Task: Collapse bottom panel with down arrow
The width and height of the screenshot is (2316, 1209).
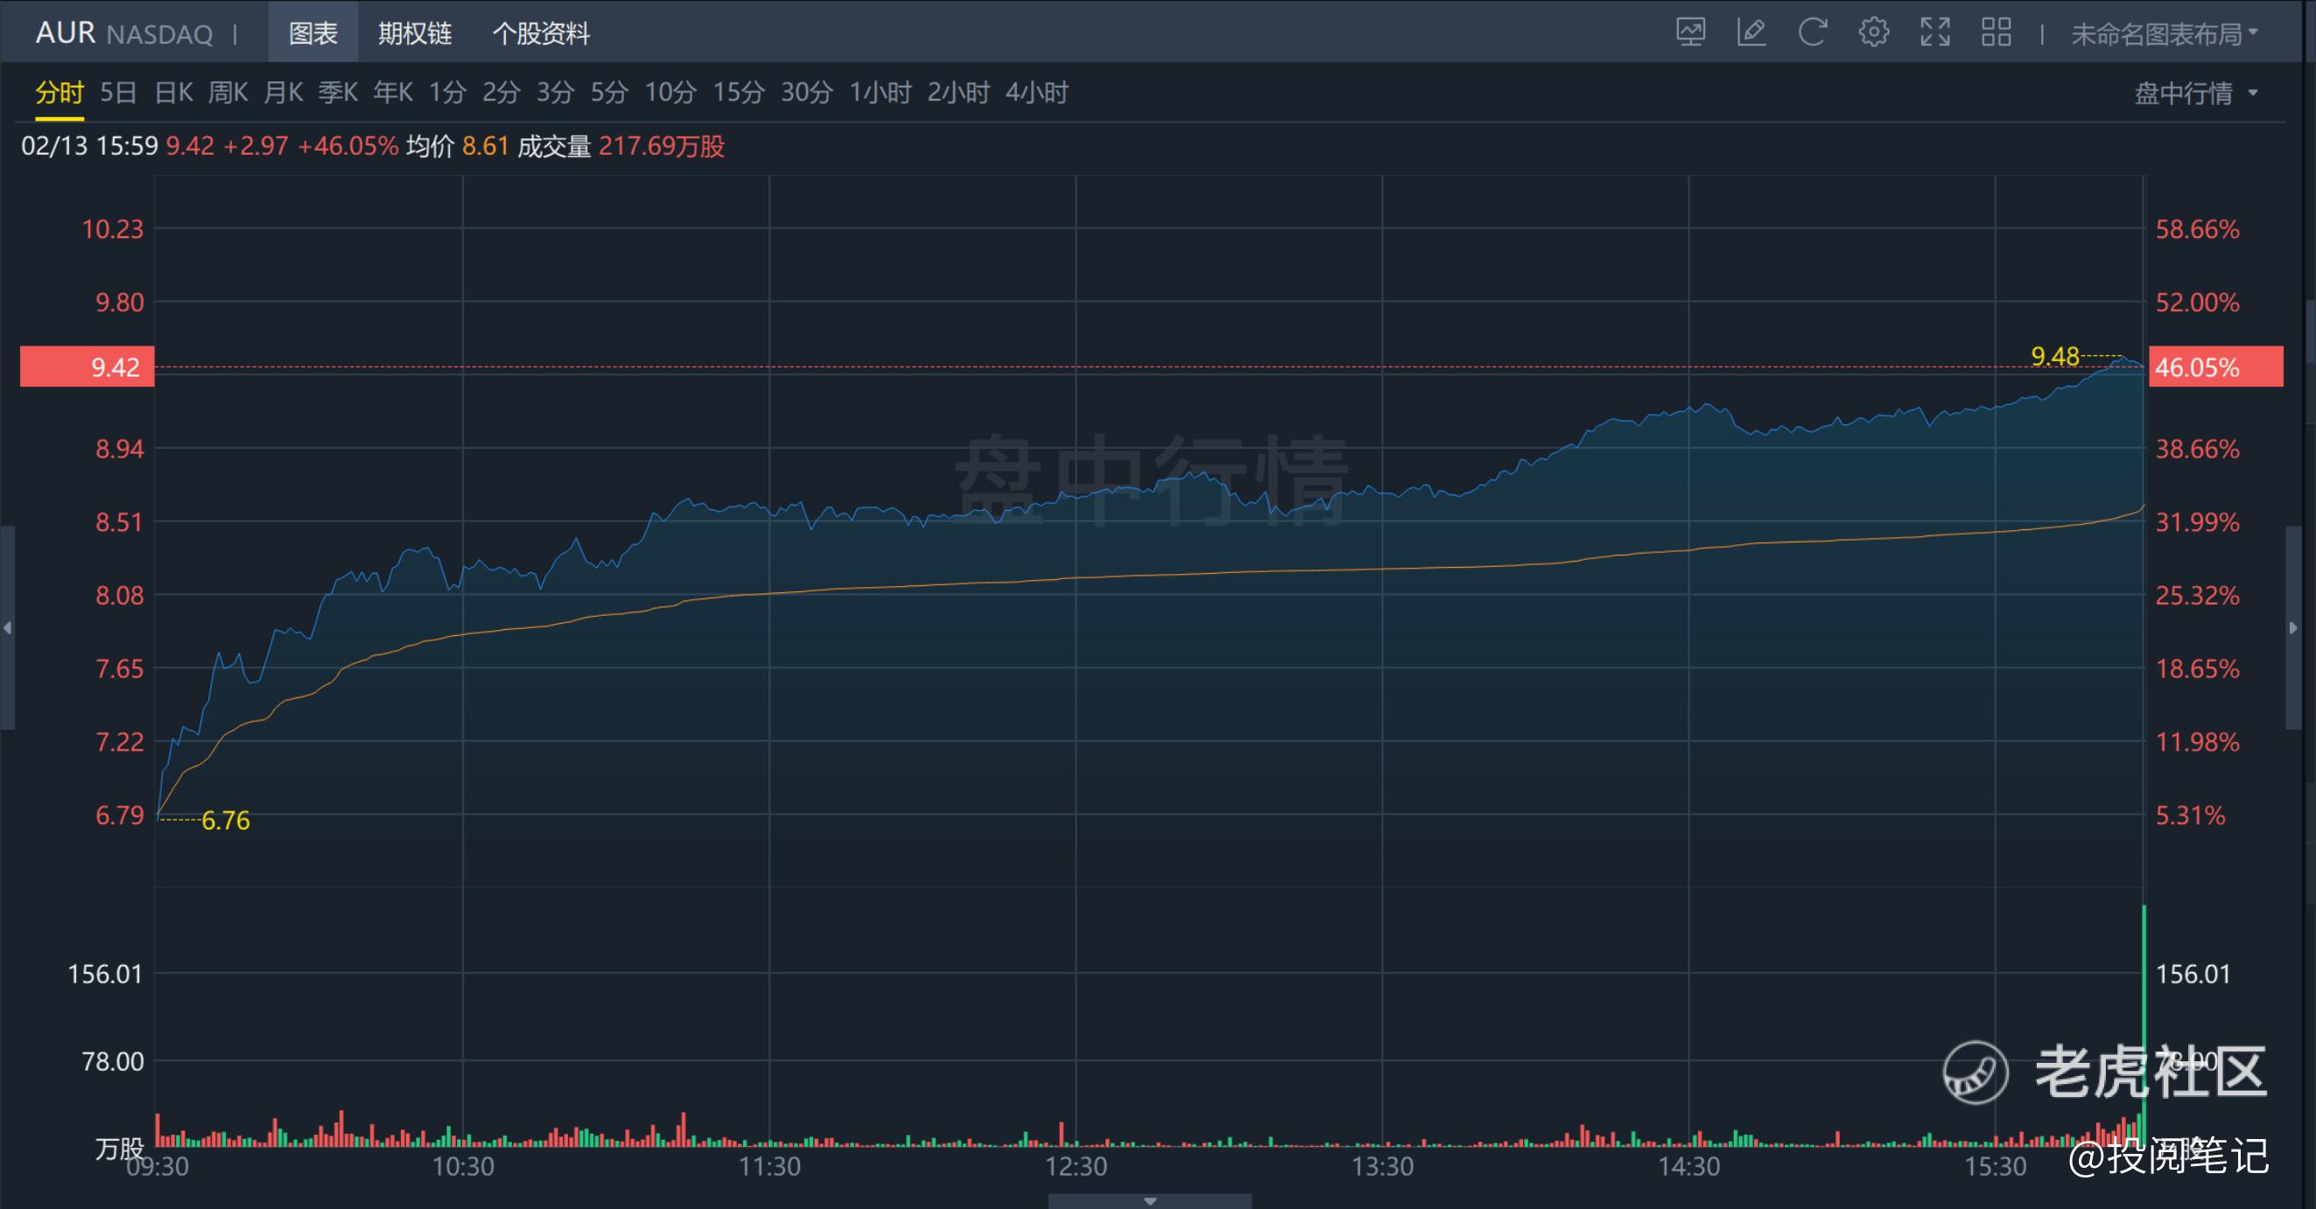Action: 1149,1201
